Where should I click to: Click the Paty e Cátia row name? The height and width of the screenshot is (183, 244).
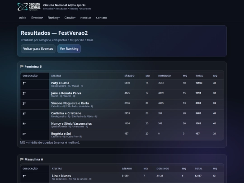[60, 83]
